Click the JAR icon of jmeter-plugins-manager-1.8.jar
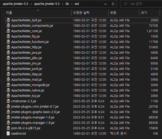162x139 pixels. [x=8, y=117]
